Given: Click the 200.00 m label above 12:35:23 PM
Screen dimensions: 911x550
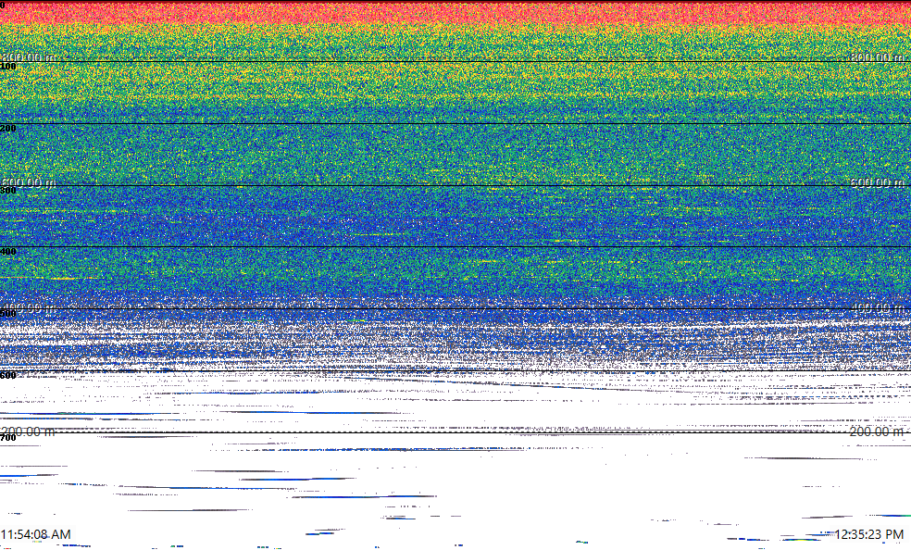Looking at the screenshot, I should 877,431.
